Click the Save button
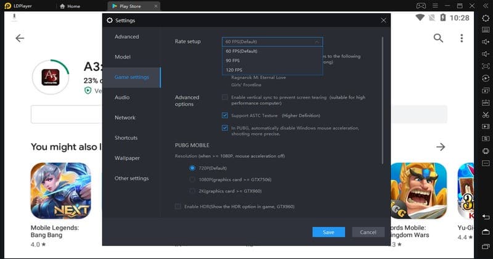This screenshot has width=493, height=259. coord(328,232)
